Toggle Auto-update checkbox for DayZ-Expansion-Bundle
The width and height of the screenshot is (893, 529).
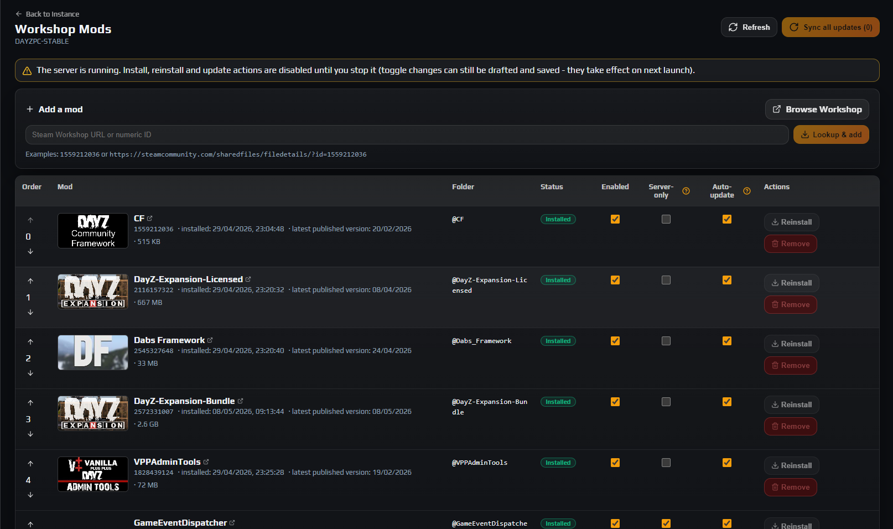click(x=727, y=402)
